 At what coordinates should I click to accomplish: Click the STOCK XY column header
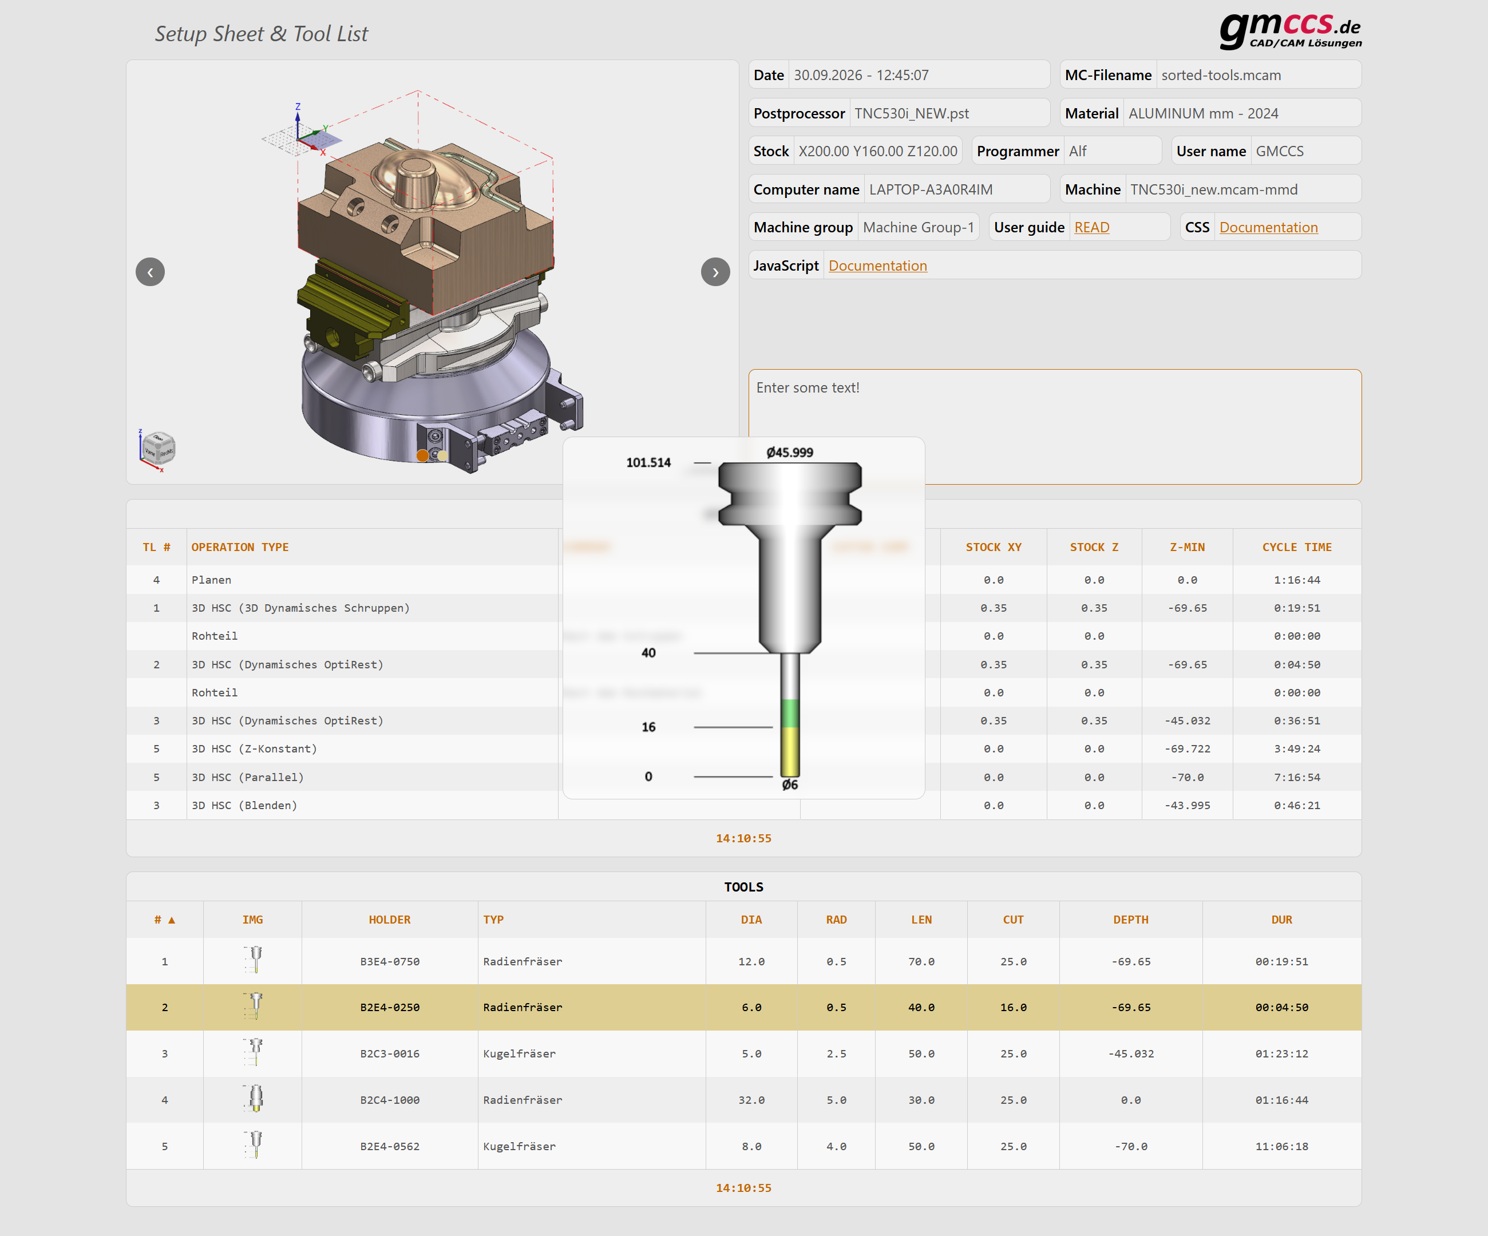point(994,547)
